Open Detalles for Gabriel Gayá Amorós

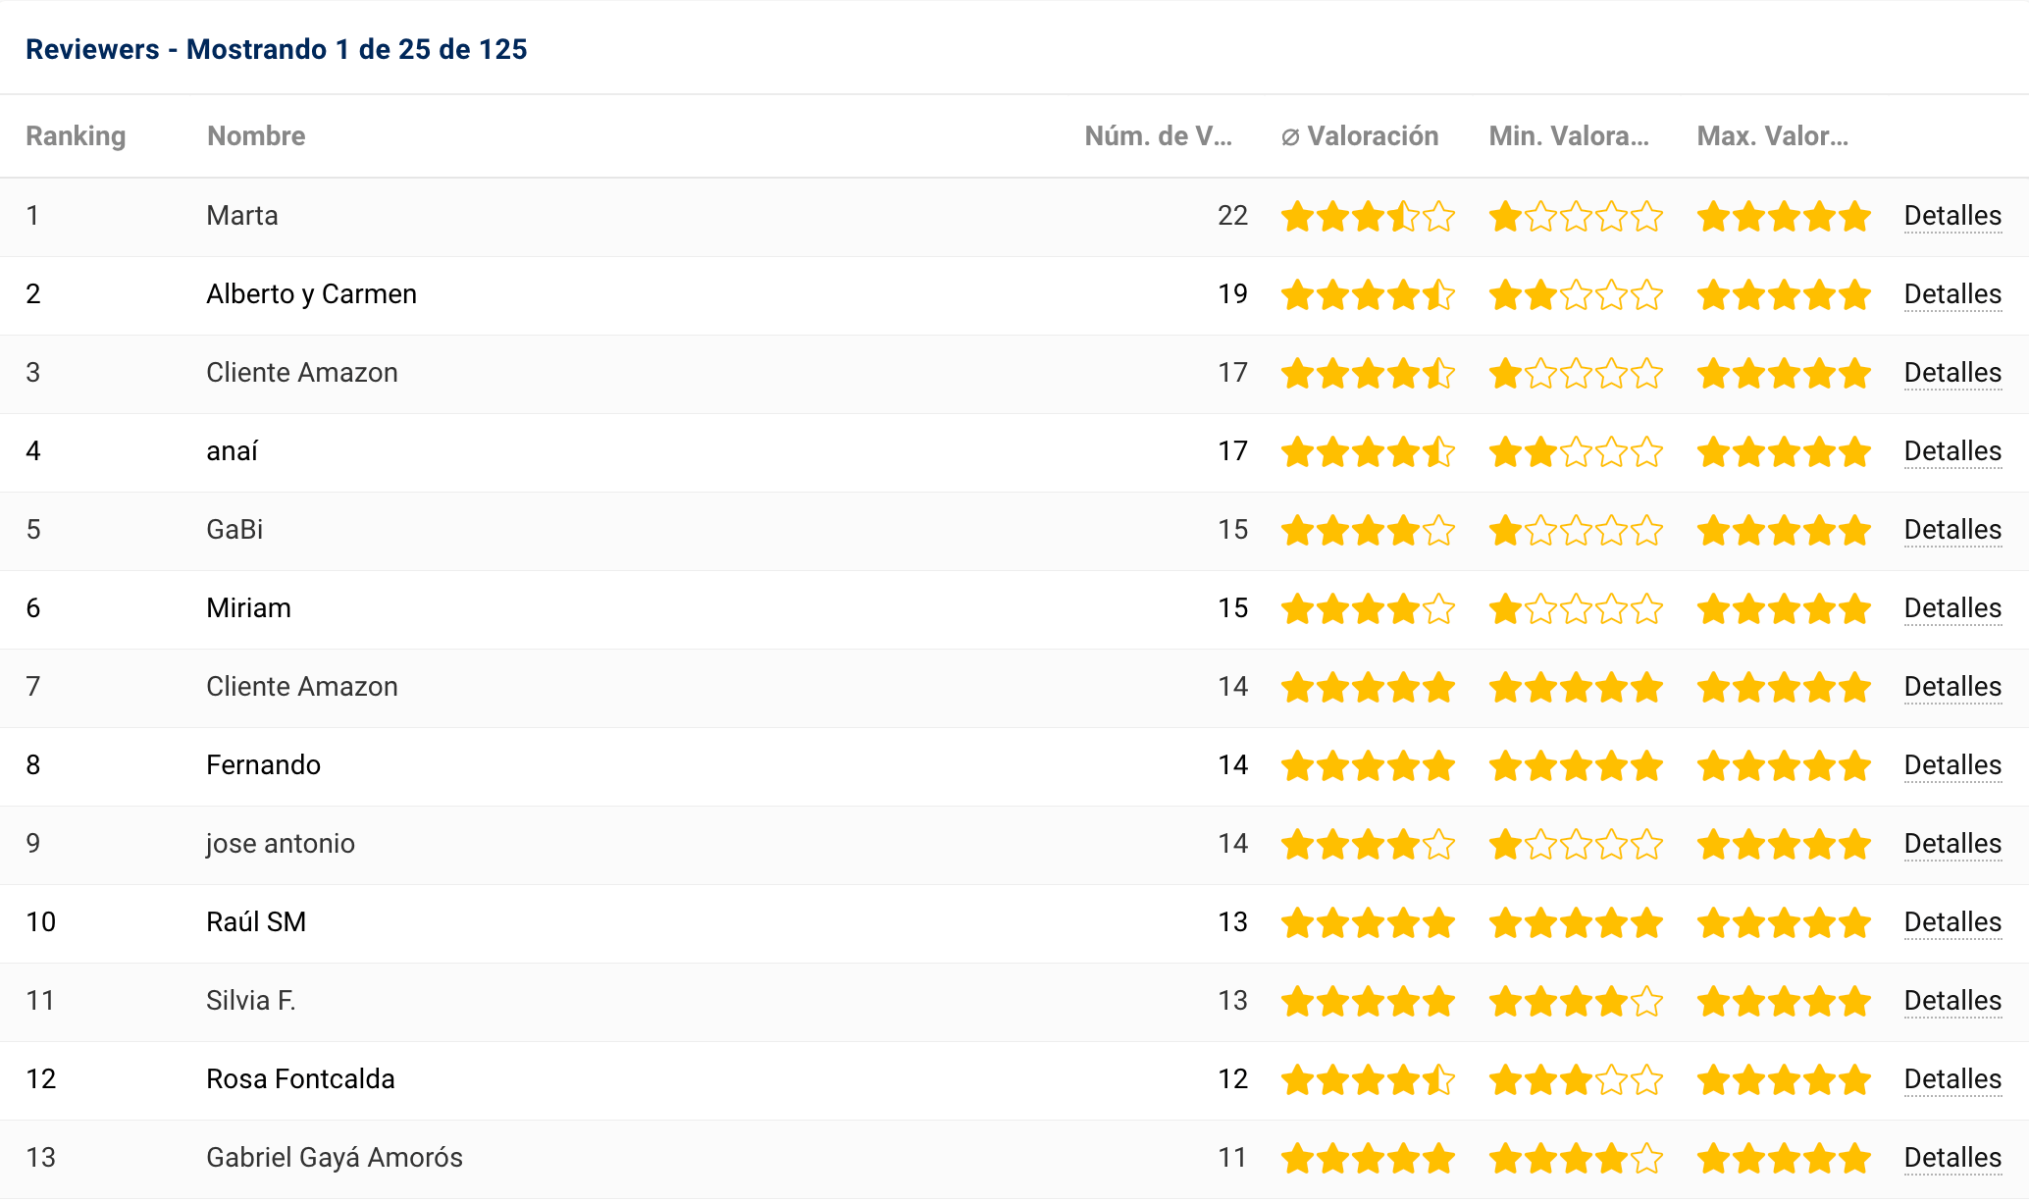click(x=1951, y=1158)
